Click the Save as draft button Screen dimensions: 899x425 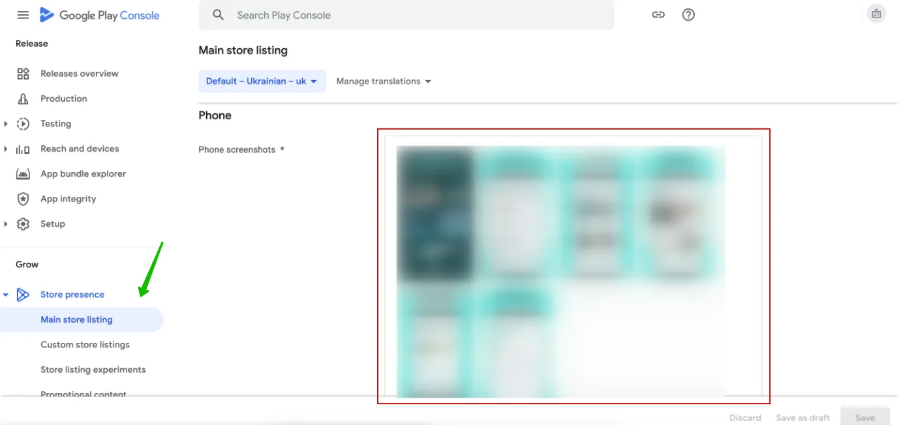(802, 418)
